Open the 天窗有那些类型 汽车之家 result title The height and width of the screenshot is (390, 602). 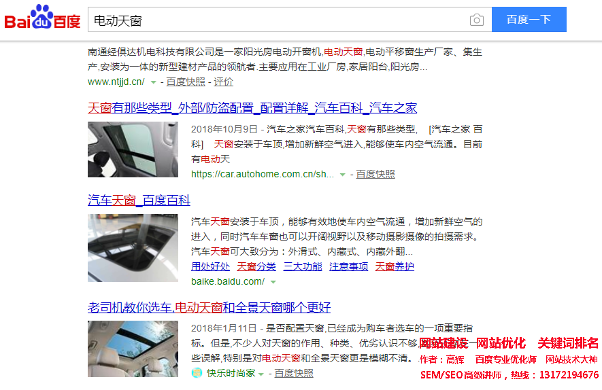(252, 107)
